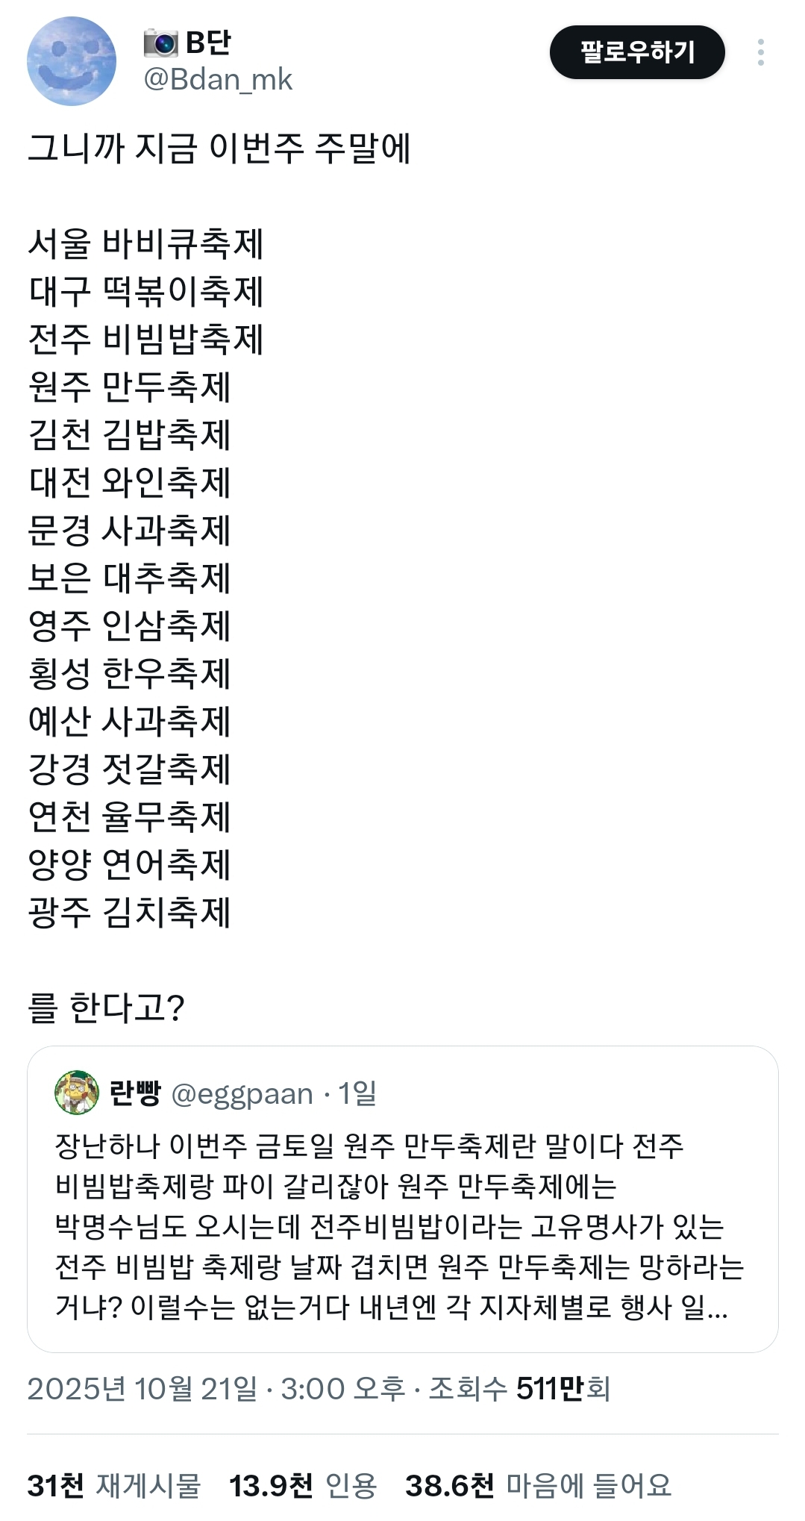Expand truncated quoted text at the ellipsis
Screen dimensions: 805x1521
point(715,1307)
